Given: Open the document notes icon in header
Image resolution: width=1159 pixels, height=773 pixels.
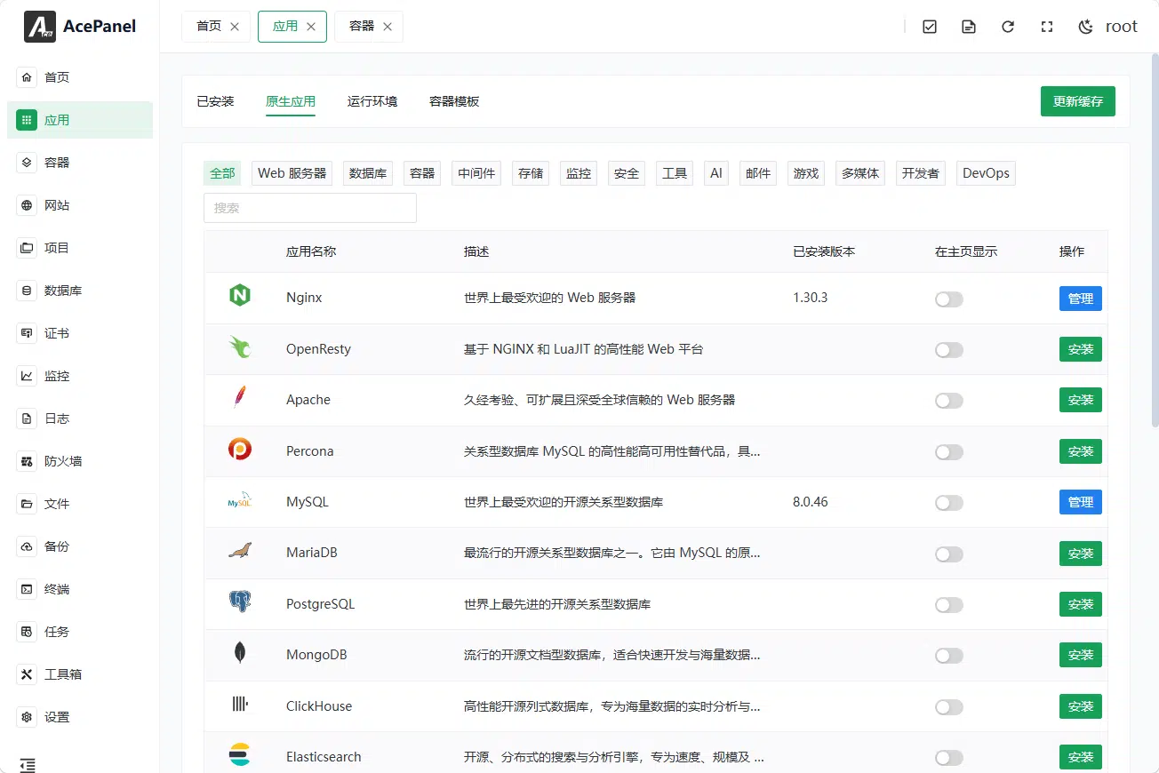Looking at the screenshot, I should (969, 27).
